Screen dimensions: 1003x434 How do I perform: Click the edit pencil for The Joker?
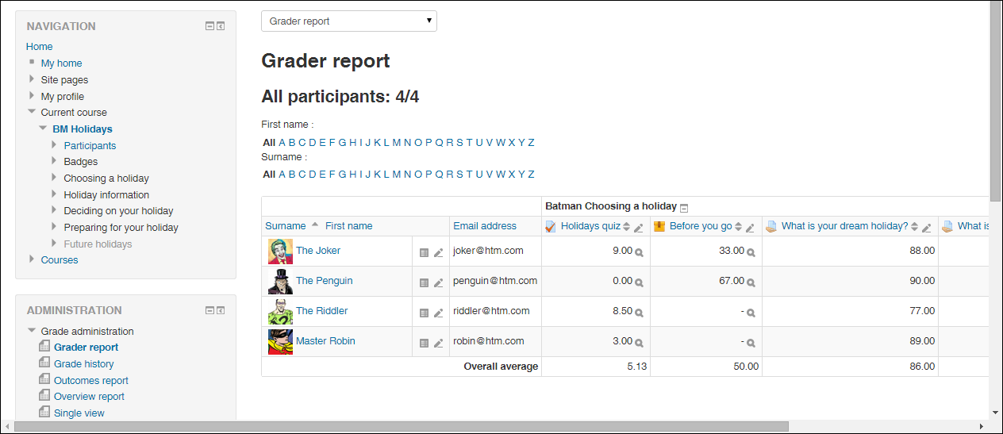pos(438,253)
